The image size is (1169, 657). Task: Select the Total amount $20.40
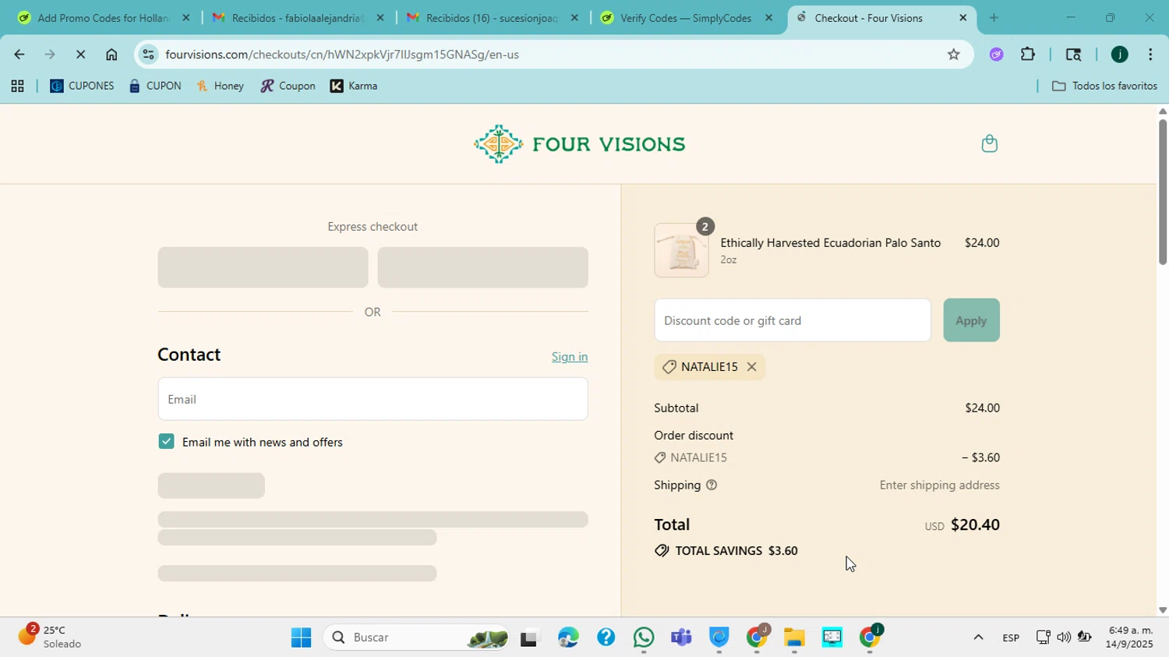point(975,525)
